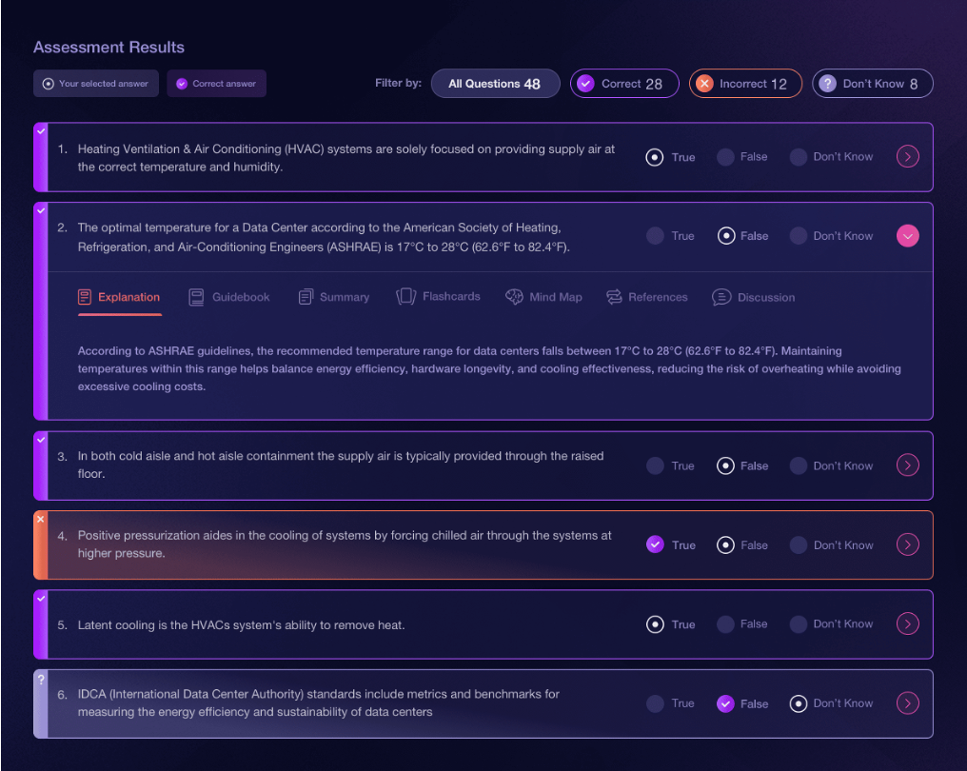
Task: Expand question 4 details arrow
Action: 908,544
